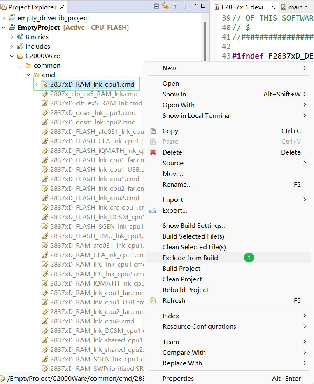
Task: Open the Project Explorer filter icon
Action: click(175, 6)
